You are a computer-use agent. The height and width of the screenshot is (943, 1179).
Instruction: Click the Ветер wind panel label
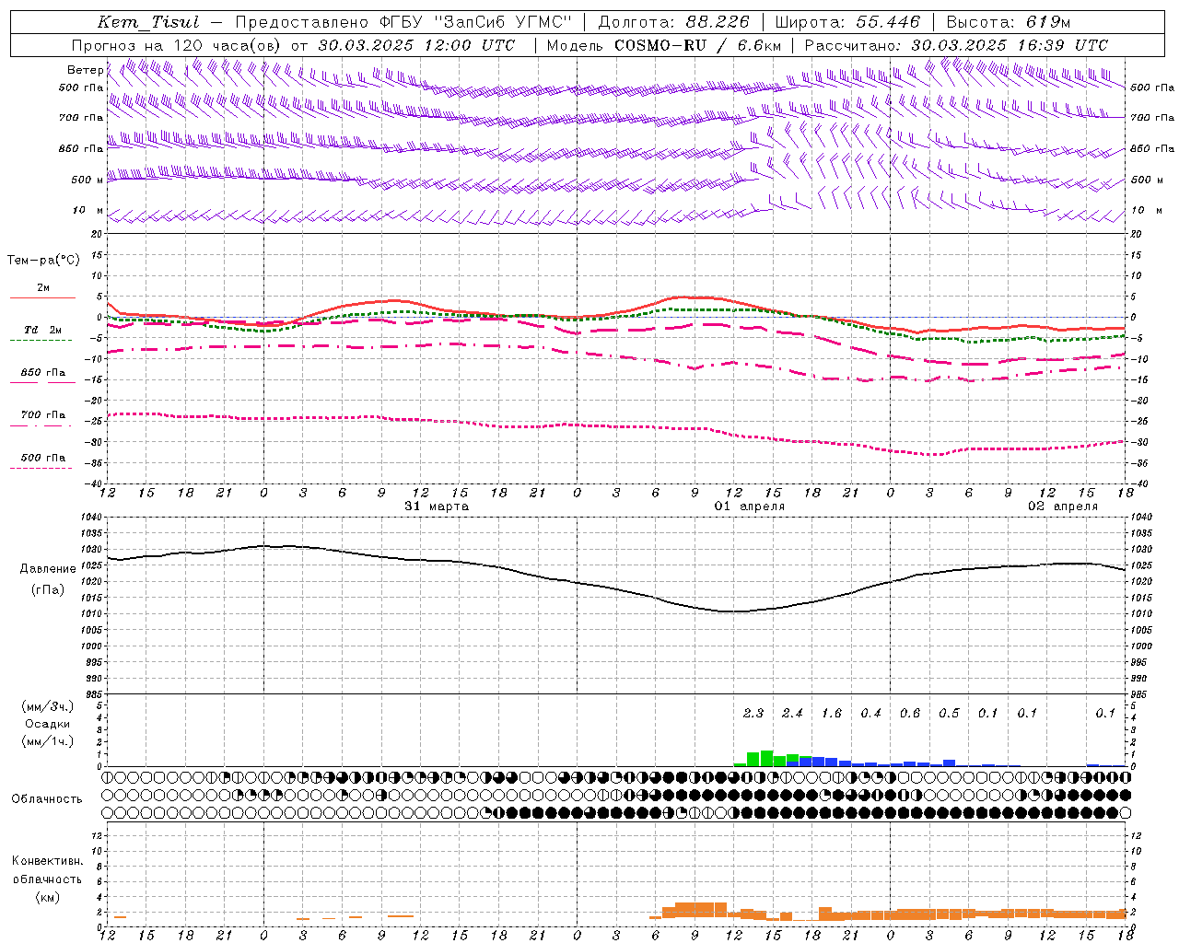(86, 70)
